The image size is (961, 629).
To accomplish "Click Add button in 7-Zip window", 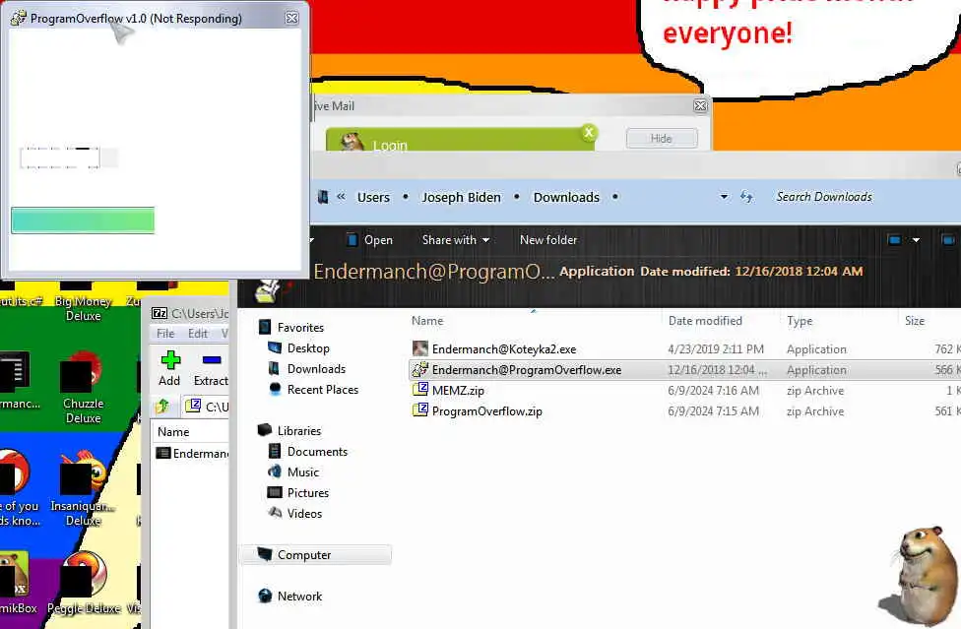I will (169, 368).
